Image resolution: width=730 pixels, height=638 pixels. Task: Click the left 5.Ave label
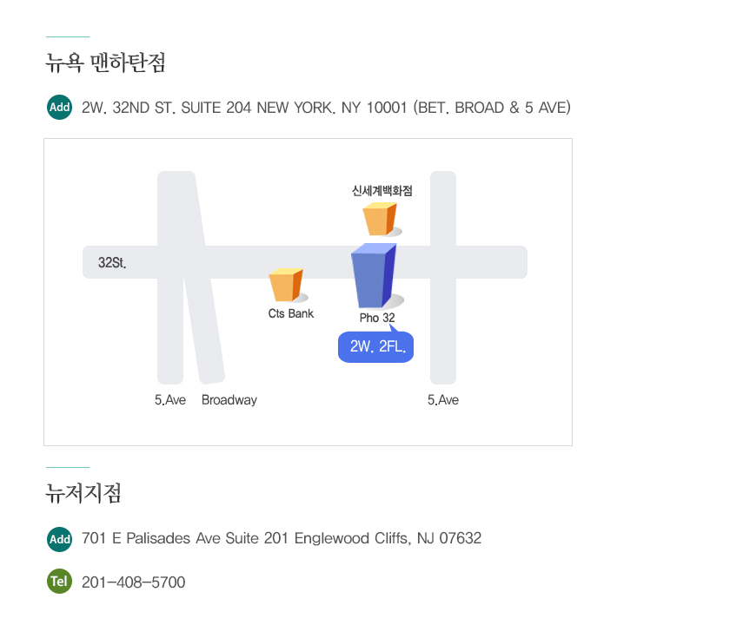pos(170,400)
